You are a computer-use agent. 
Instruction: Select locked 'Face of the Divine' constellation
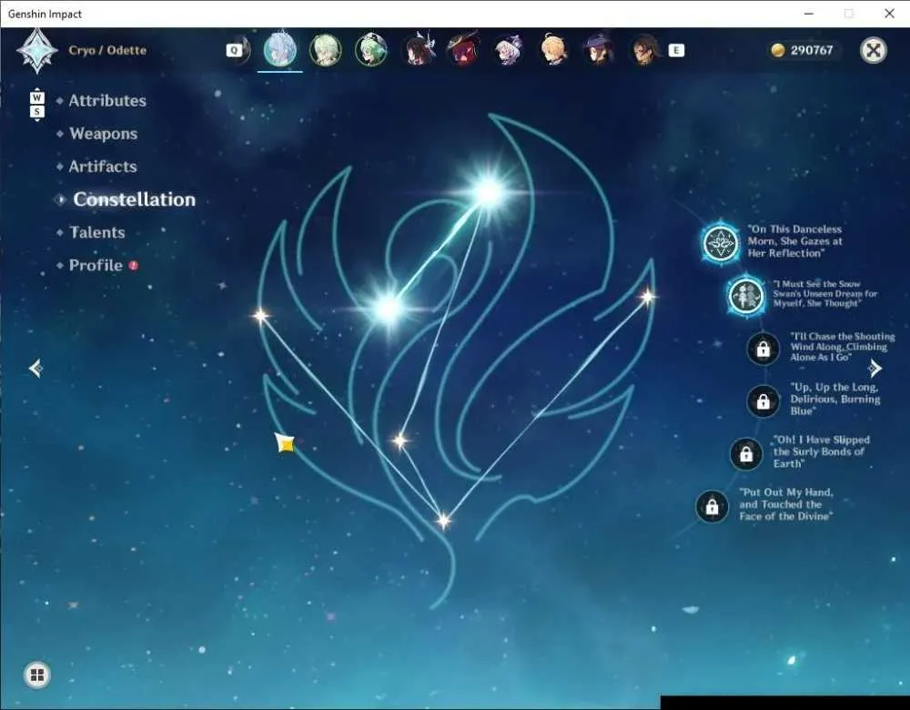713,506
